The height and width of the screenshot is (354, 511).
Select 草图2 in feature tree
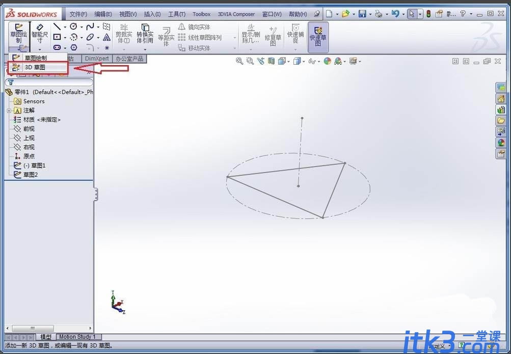(26, 175)
